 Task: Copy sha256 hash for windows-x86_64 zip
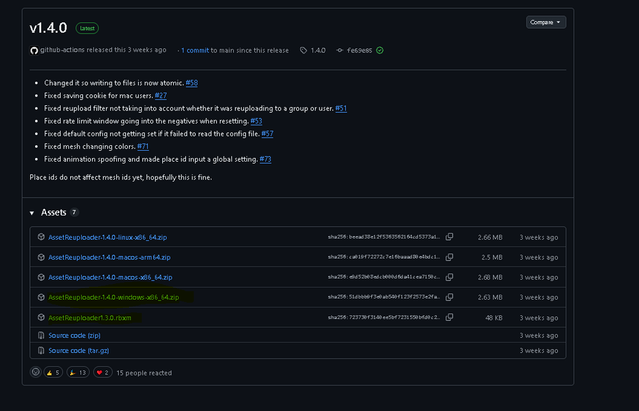pyautogui.click(x=449, y=297)
